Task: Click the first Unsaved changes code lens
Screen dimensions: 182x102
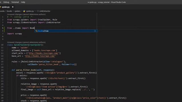Action: pos(26,14)
